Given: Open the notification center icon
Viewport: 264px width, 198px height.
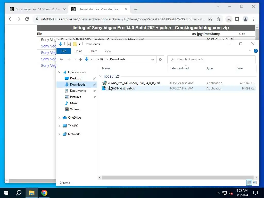Looking at the screenshot, I should [255, 193].
